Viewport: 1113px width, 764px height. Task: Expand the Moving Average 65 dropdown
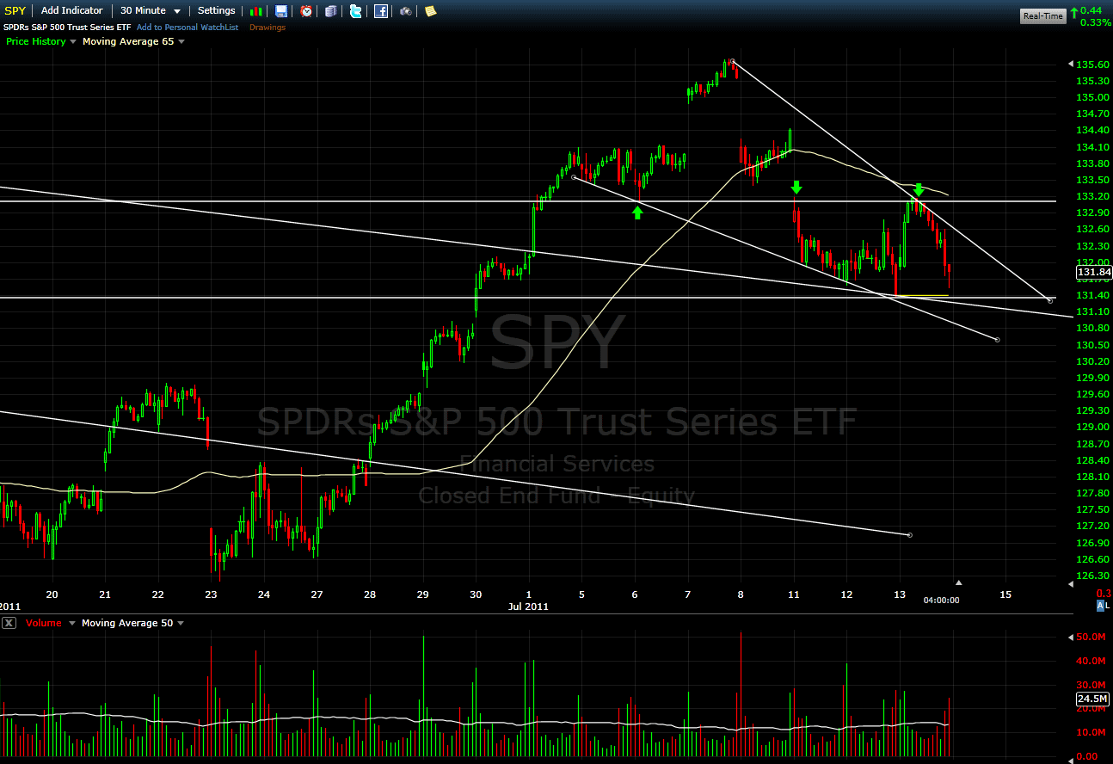point(180,41)
